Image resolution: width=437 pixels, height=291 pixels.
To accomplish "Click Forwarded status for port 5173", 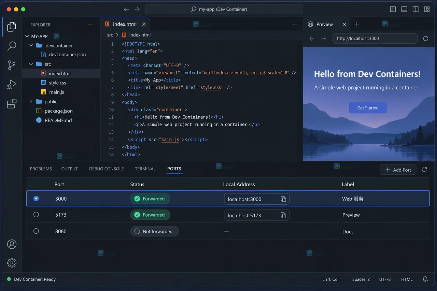I will (150, 215).
